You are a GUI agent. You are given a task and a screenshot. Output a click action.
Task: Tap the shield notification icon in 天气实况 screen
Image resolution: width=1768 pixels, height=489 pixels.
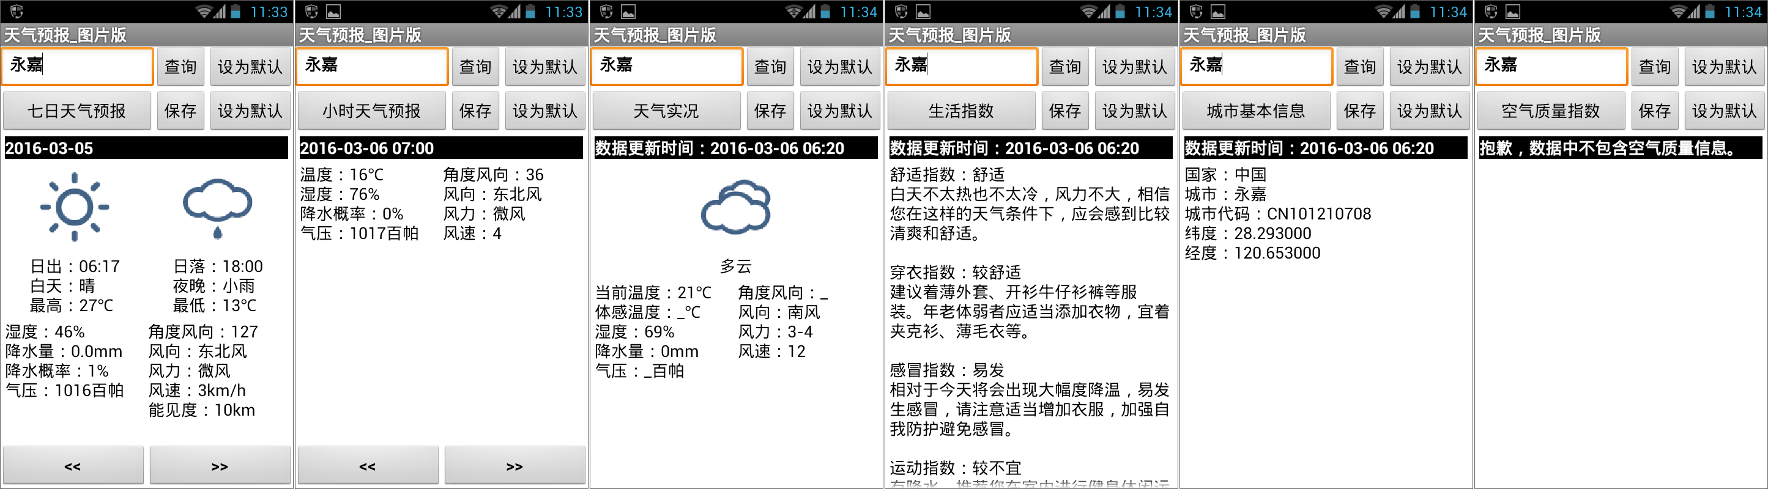606,12
